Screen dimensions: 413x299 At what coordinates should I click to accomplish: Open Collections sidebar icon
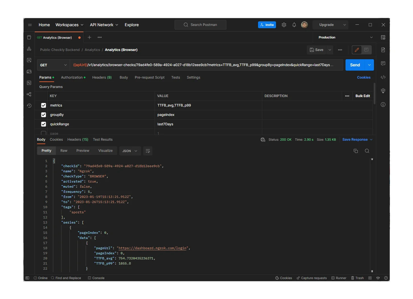pos(29,37)
